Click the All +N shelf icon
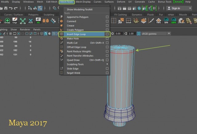The width and height of the screenshot is (197, 134). pyautogui.click(x=22, y=21)
